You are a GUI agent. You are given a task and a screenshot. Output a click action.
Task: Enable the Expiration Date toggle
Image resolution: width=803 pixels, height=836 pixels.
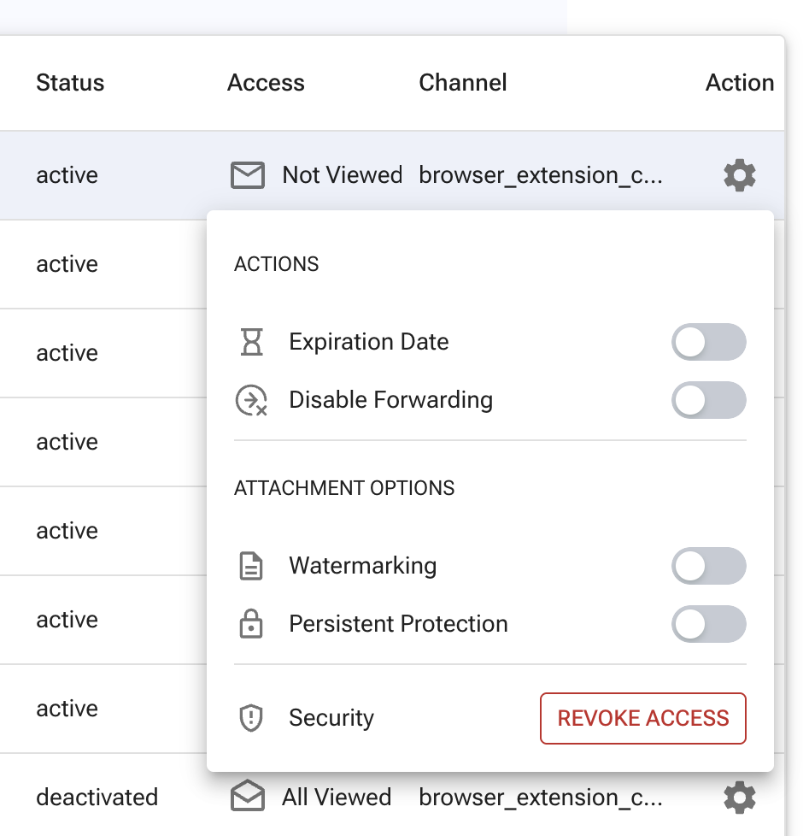708,342
